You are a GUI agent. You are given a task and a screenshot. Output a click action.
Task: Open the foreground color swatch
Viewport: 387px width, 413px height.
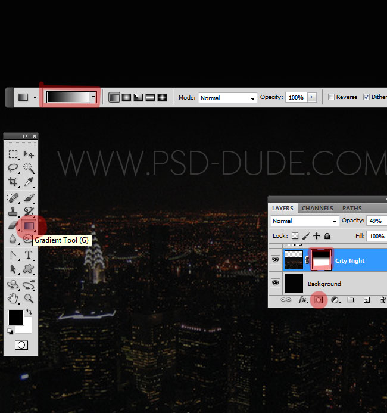pos(16,318)
